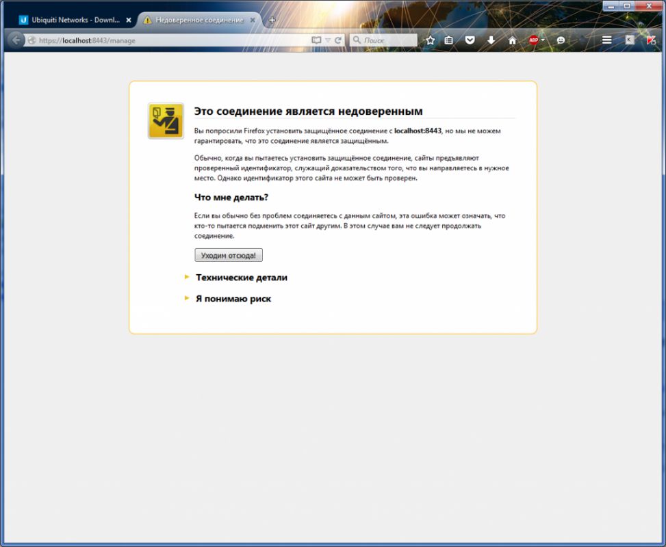The width and height of the screenshot is (666, 547).
Task: Click the Adblock Plus ABP icon
Action: tap(533, 40)
